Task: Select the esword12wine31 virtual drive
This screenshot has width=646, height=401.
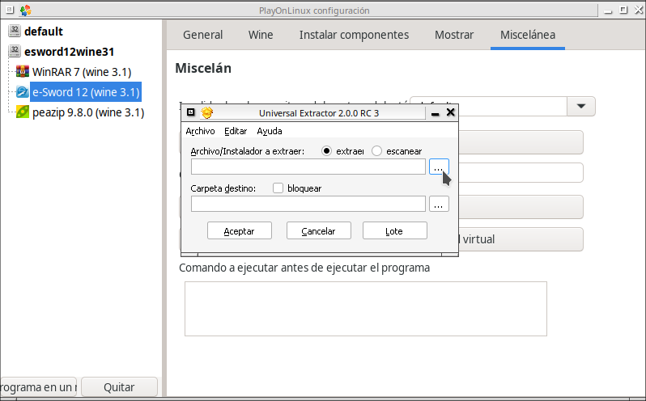Action: [69, 52]
